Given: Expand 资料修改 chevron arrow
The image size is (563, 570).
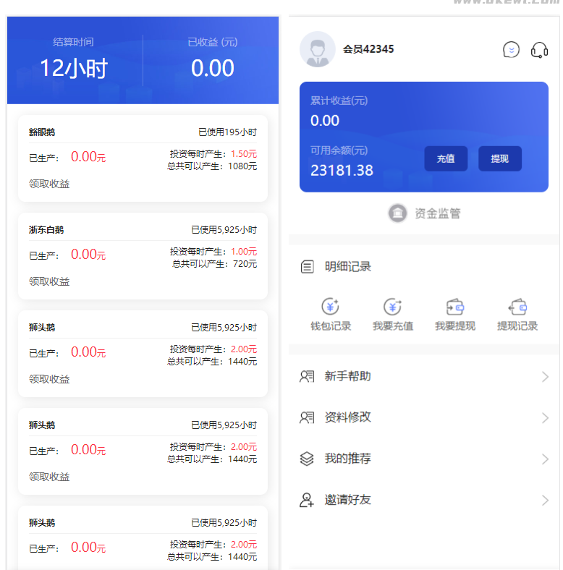Looking at the screenshot, I should pos(545,417).
